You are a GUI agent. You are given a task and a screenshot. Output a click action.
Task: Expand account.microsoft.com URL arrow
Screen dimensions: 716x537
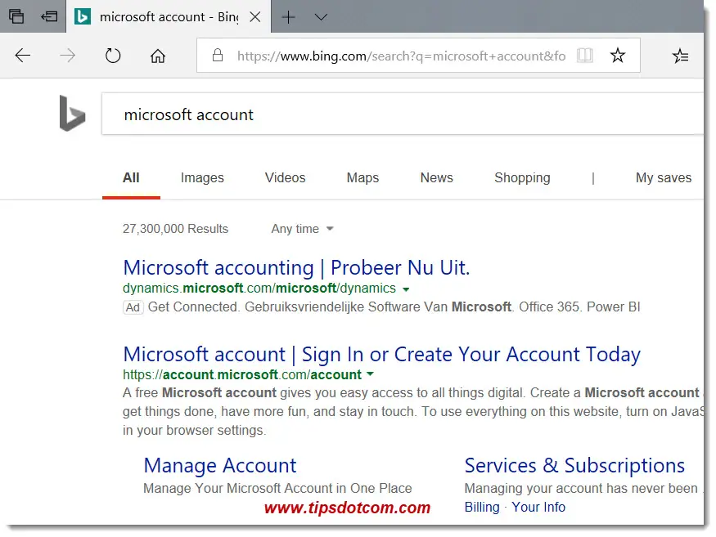[371, 374]
